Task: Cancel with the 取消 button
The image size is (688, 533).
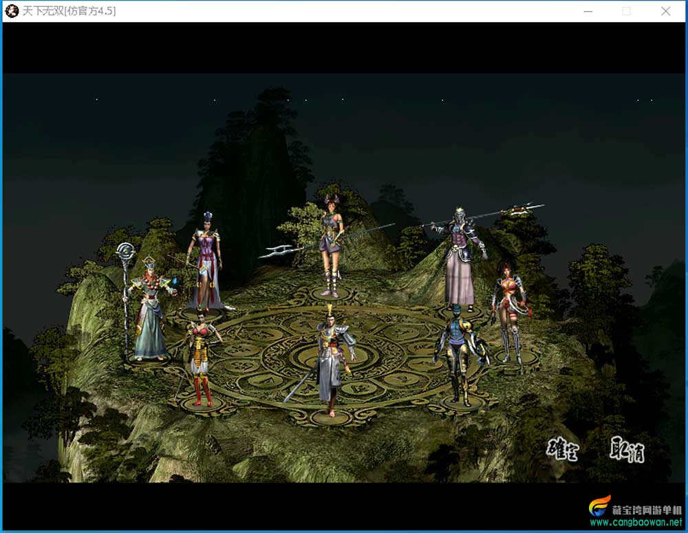Action: click(627, 449)
